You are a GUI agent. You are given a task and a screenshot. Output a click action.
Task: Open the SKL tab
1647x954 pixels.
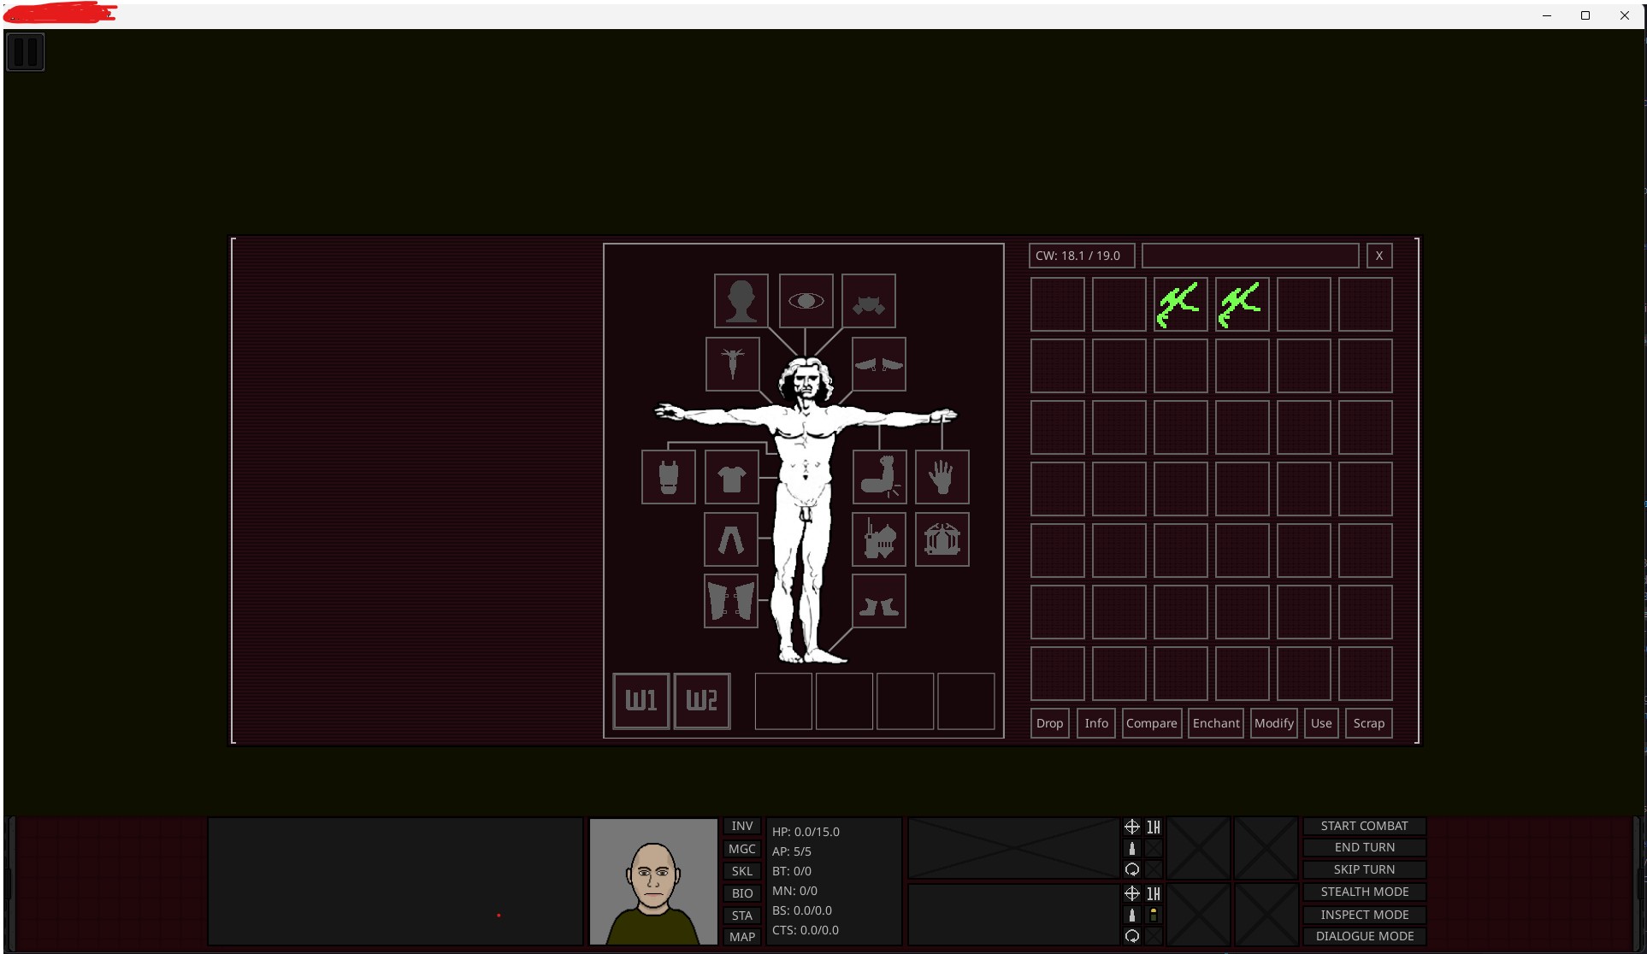(741, 871)
